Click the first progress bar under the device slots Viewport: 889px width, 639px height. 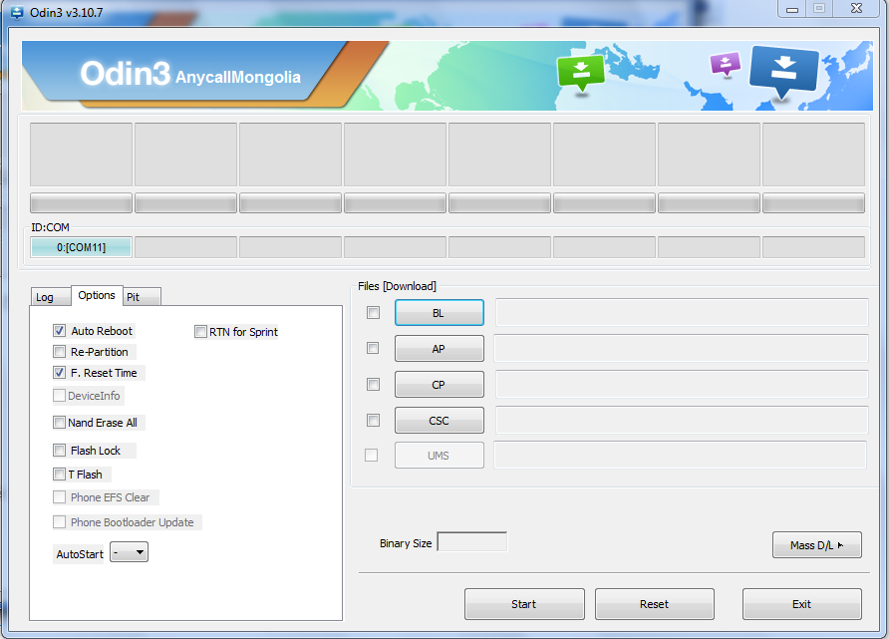(81, 203)
